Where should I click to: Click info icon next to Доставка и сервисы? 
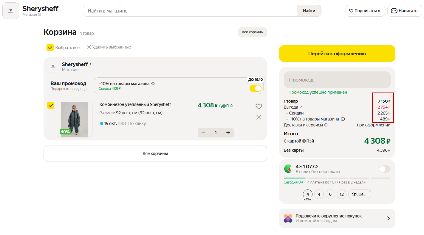[x=326, y=125]
